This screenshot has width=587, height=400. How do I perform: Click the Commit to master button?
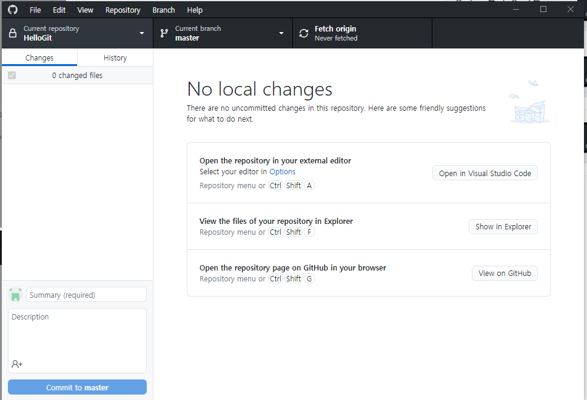click(77, 387)
